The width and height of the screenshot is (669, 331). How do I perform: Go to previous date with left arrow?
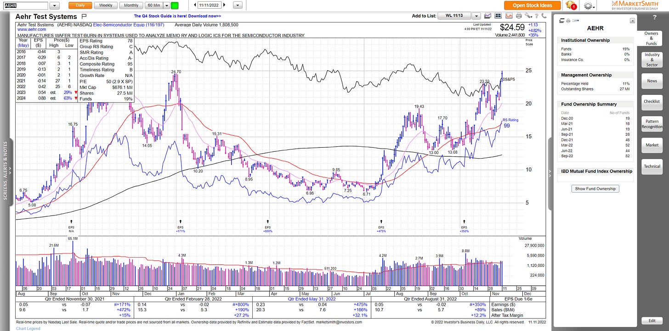[x=194, y=5]
